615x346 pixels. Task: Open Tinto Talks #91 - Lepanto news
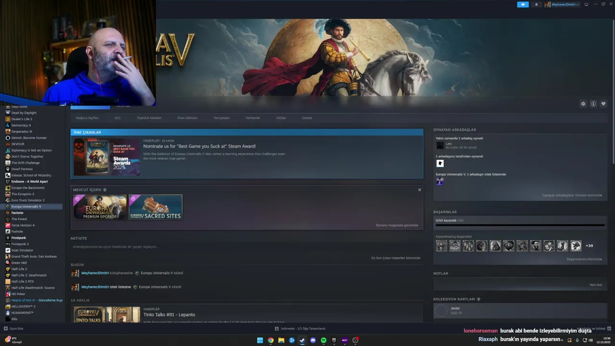point(169,315)
